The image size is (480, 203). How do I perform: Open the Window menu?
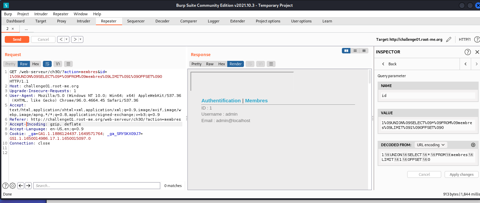point(81,14)
